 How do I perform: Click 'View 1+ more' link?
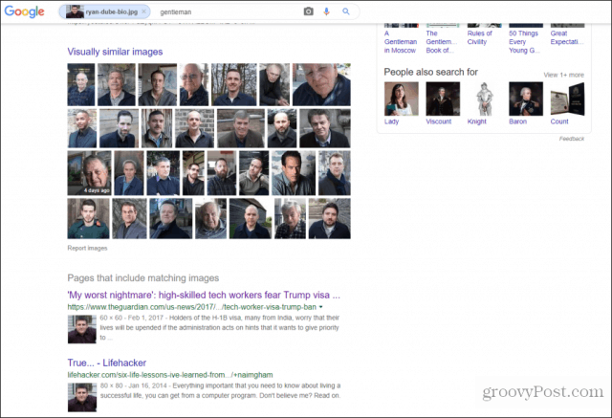[x=563, y=75]
